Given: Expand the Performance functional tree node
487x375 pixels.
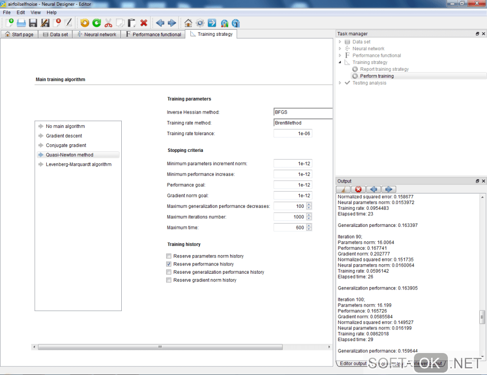Looking at the screenshot, I should point(340,55).
